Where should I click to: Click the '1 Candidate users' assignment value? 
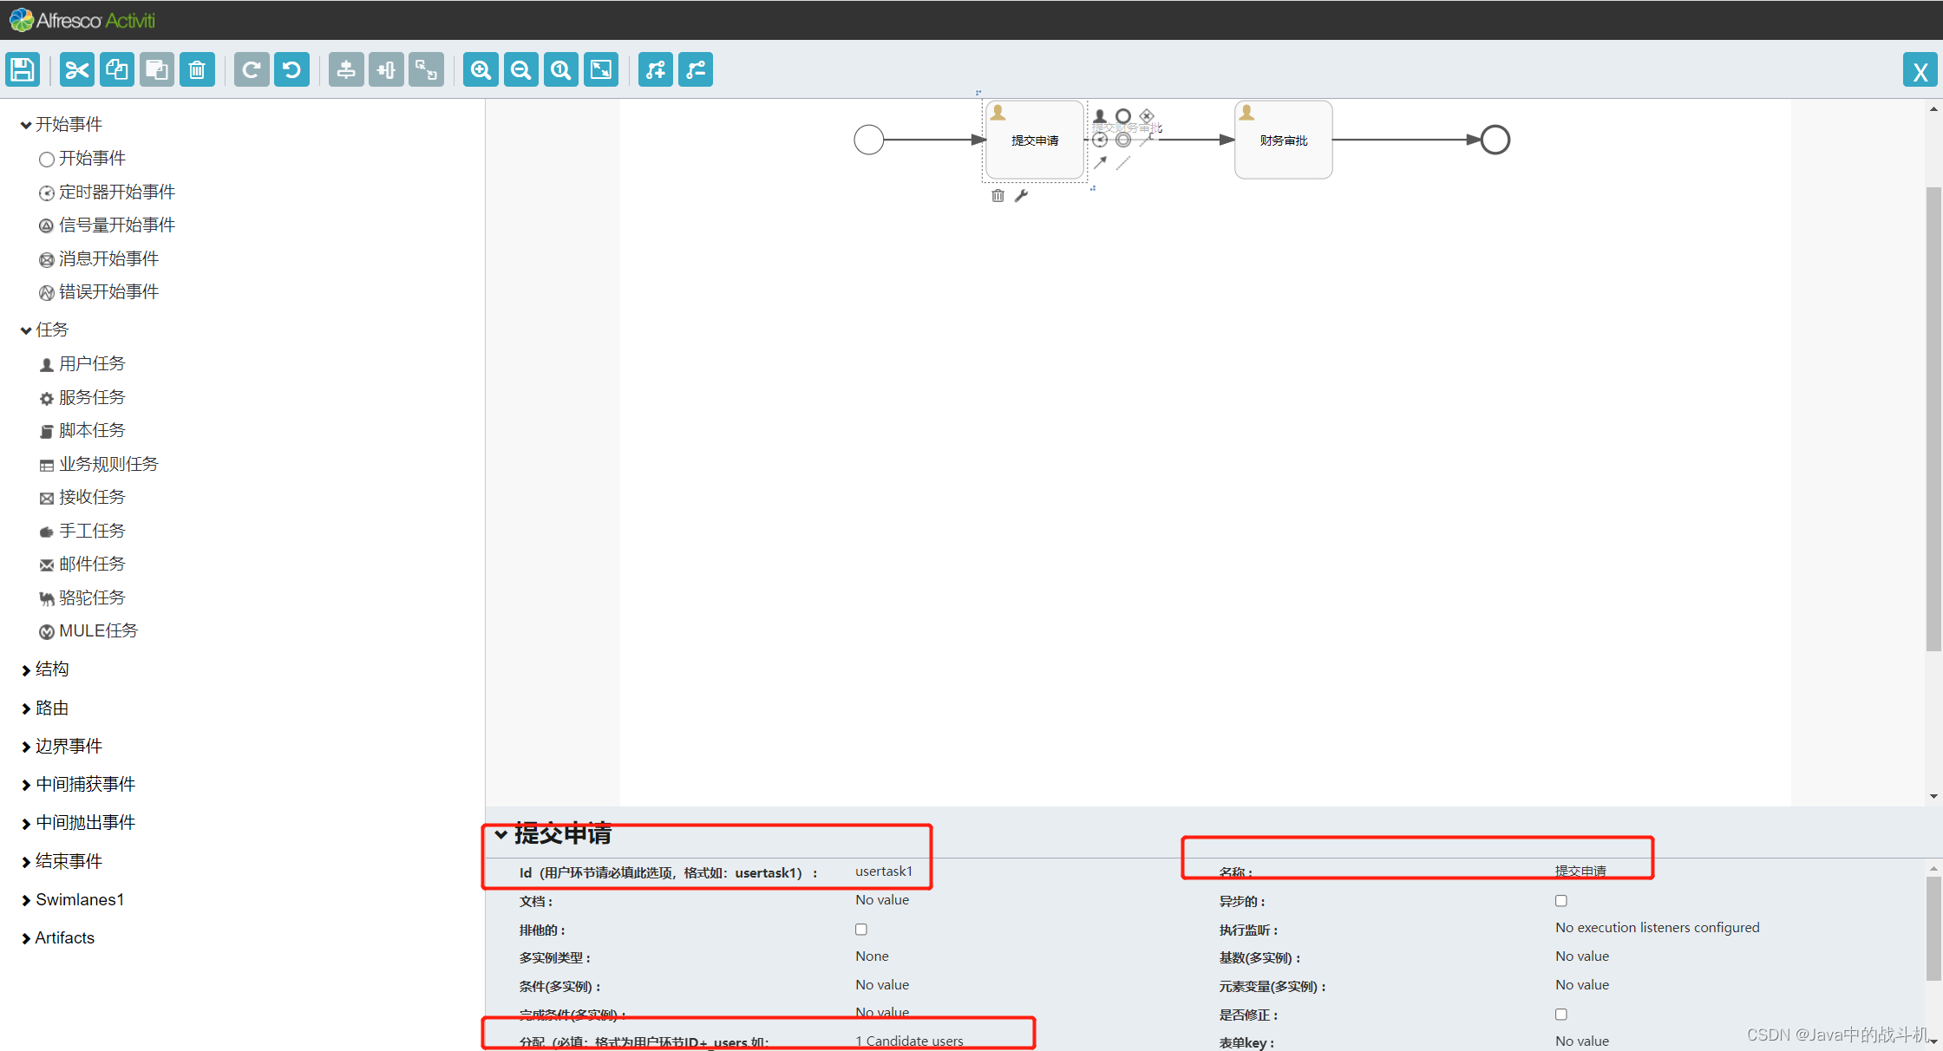point(909,1041)
